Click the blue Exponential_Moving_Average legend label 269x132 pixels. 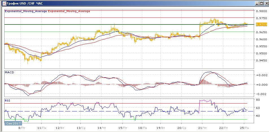tap(25, 11)
